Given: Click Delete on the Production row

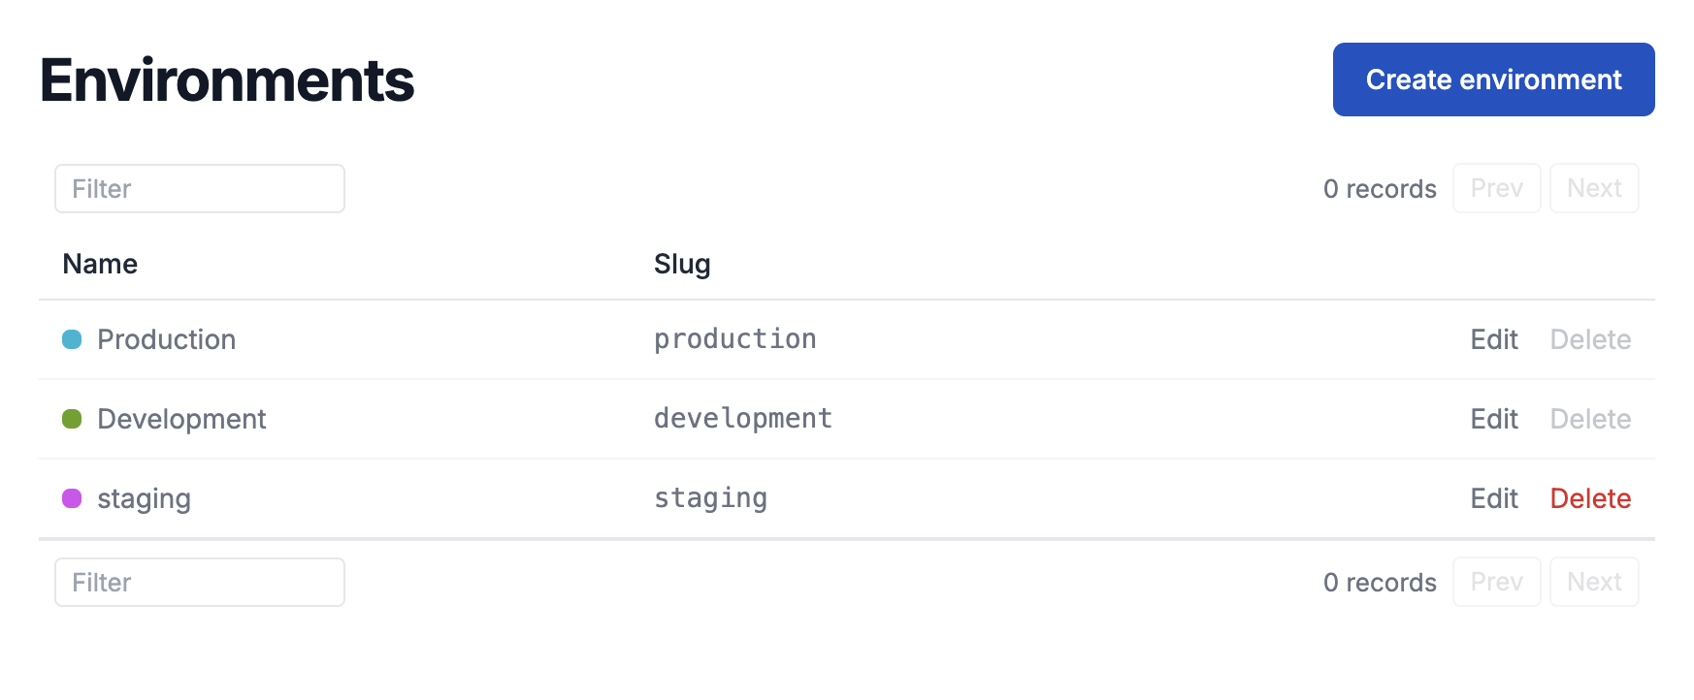Looking at the screenshot, I should [1591, 340].
